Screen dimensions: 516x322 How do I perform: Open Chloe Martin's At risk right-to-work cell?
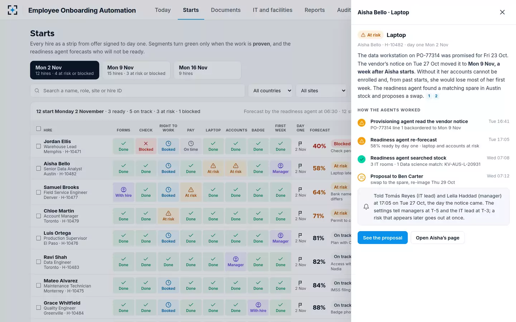168,216
